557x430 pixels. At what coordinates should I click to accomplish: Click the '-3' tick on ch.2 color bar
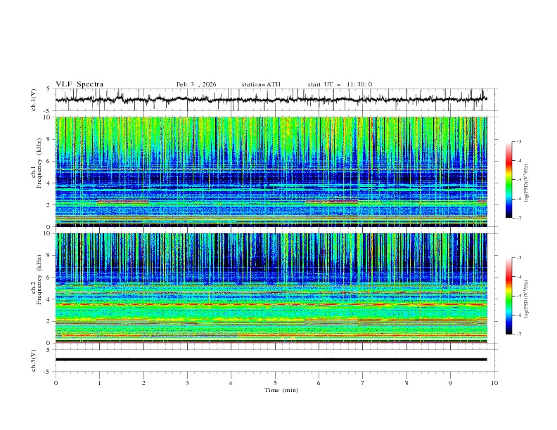[518, 258]
